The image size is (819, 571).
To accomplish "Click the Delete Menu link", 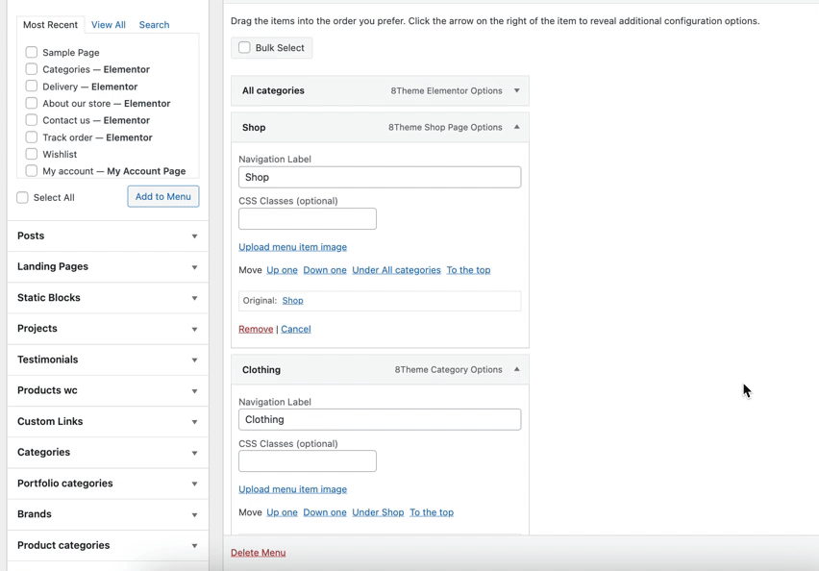I will [258, 553].
